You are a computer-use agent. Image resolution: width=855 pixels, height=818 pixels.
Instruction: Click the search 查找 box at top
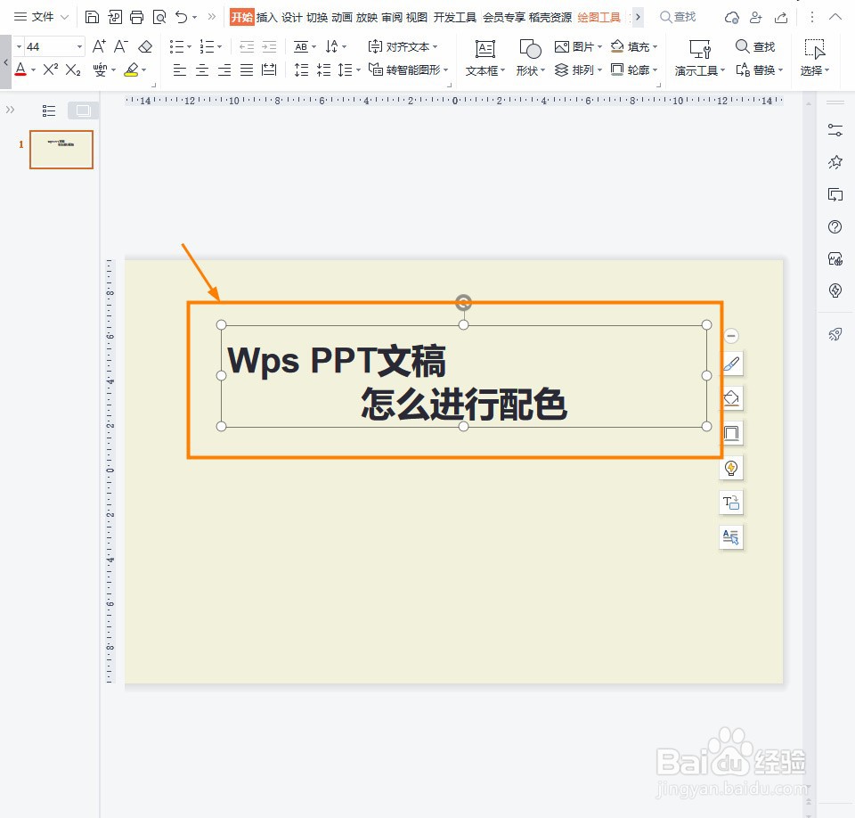[x=678, y=17]
